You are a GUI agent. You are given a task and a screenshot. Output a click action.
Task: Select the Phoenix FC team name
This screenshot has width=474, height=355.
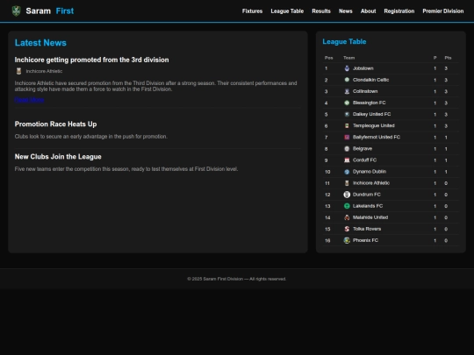pyautogui.click(x=365, y=240)
